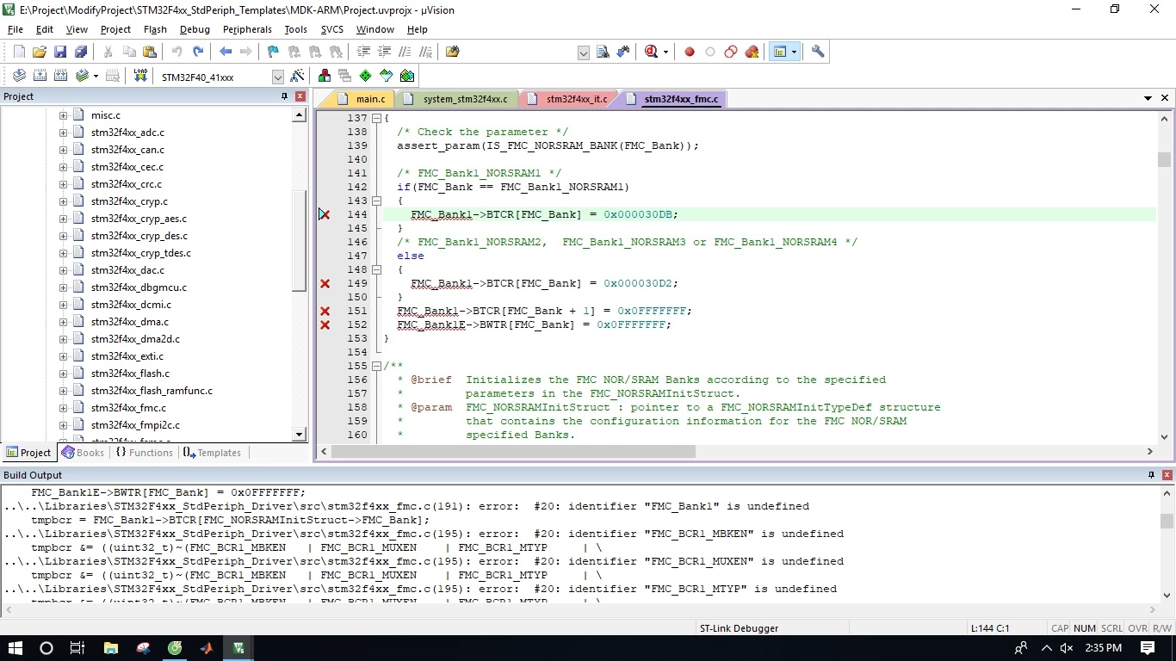
Task: Paste using the clipboard toolbar icon
Action: 150,52
